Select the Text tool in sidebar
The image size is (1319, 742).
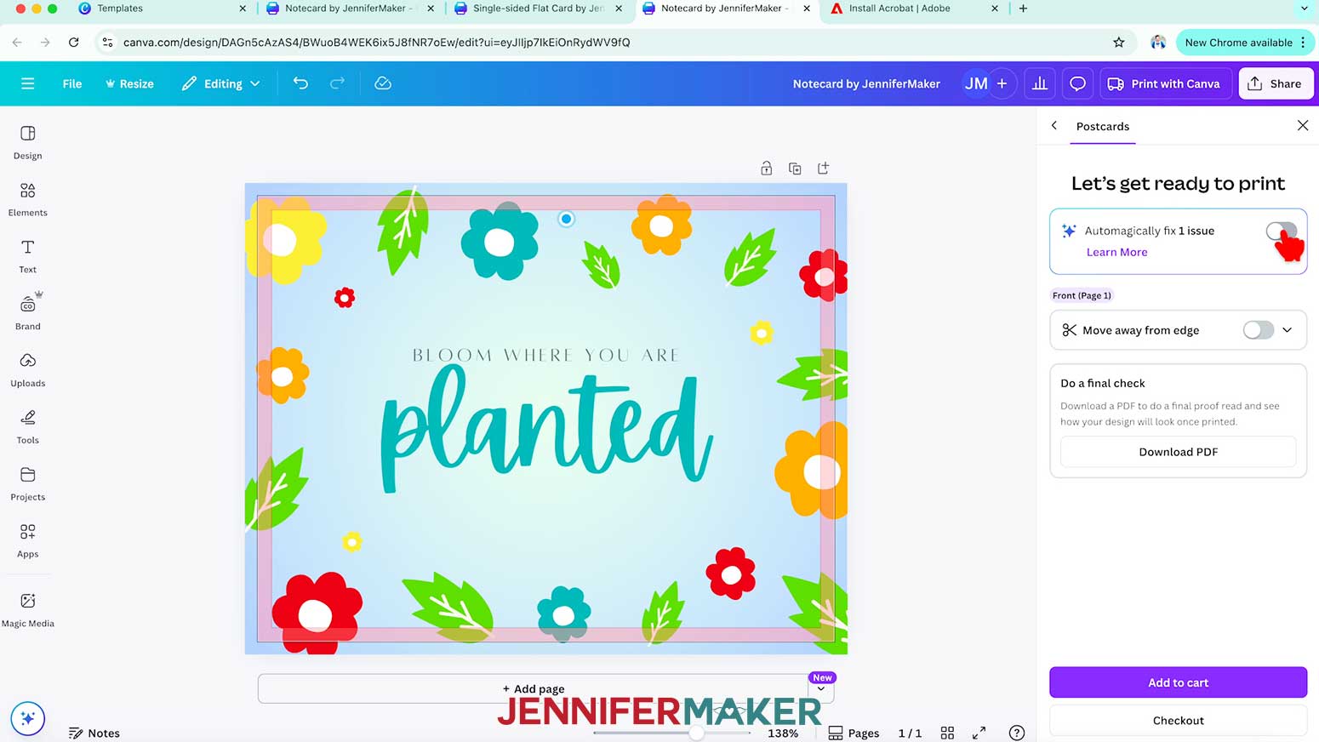[x=27, y=256]
